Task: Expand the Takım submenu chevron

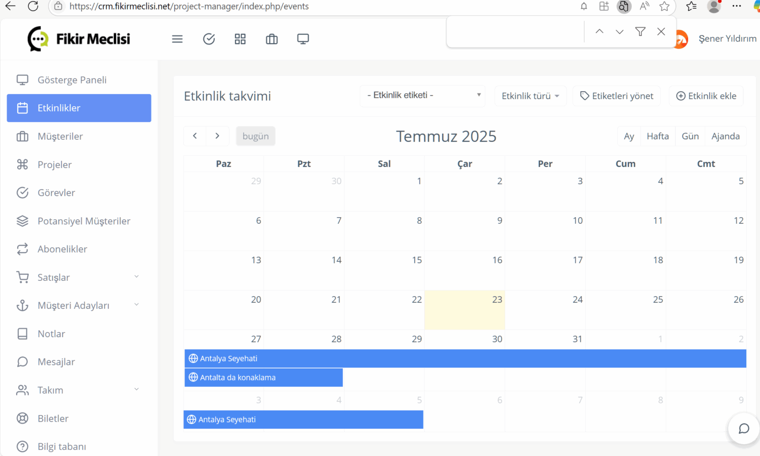Action: point(136,389)
